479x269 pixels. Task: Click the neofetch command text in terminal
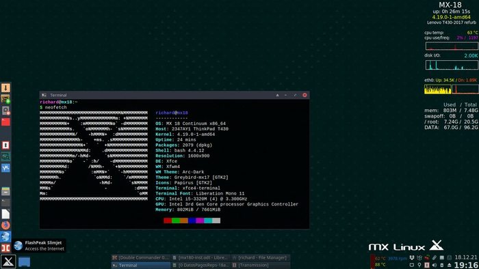[x=55, y=107]
